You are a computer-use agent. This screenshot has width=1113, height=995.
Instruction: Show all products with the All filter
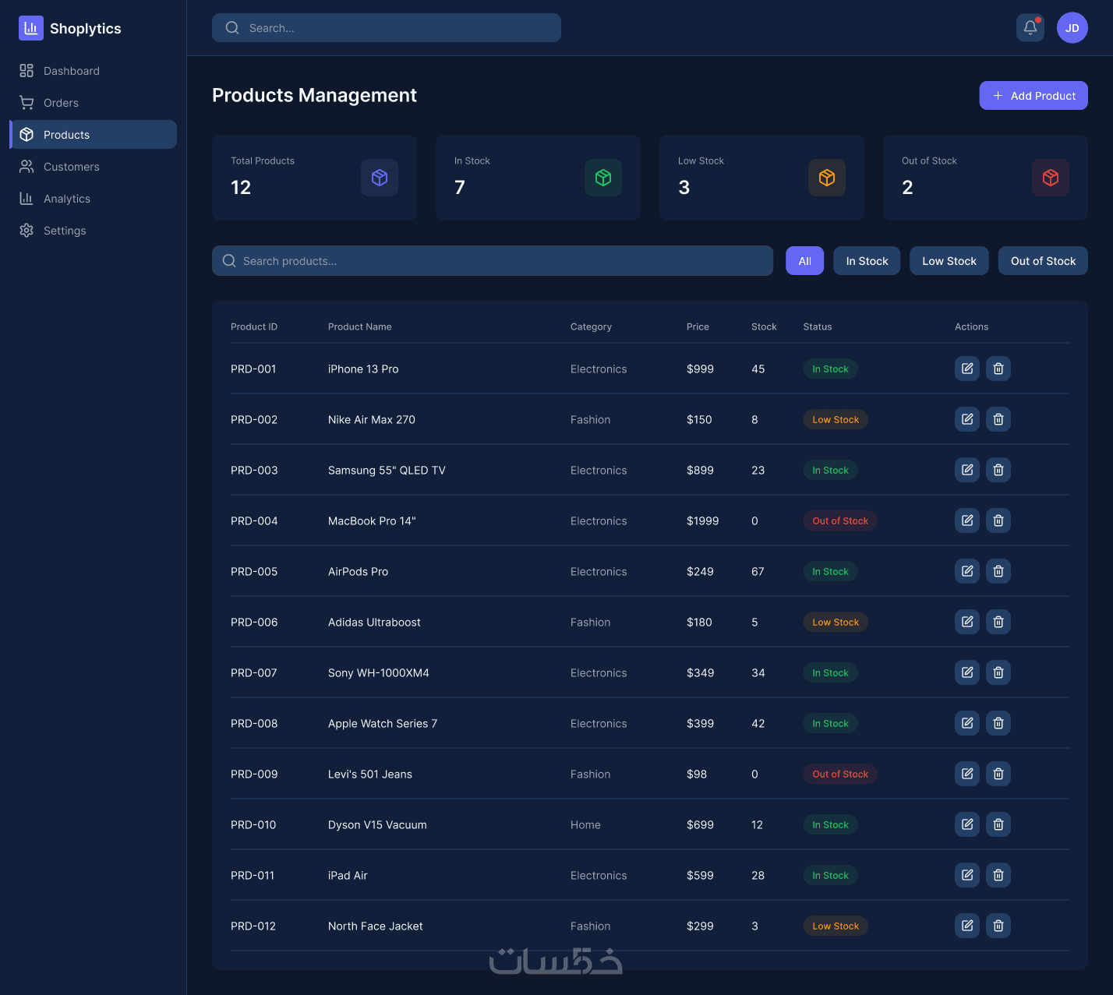pos(805,261)
